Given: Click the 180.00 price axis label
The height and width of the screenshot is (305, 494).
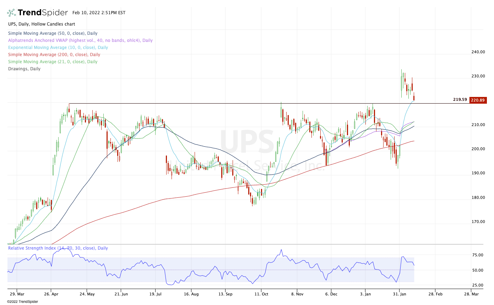Looking at the screenshot, I should (478, 197).
